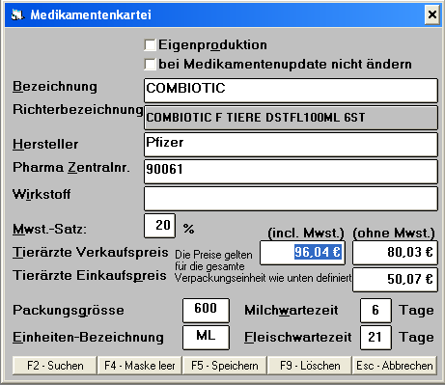Delete entry with F9 - Löschen button

pos(310,366)
